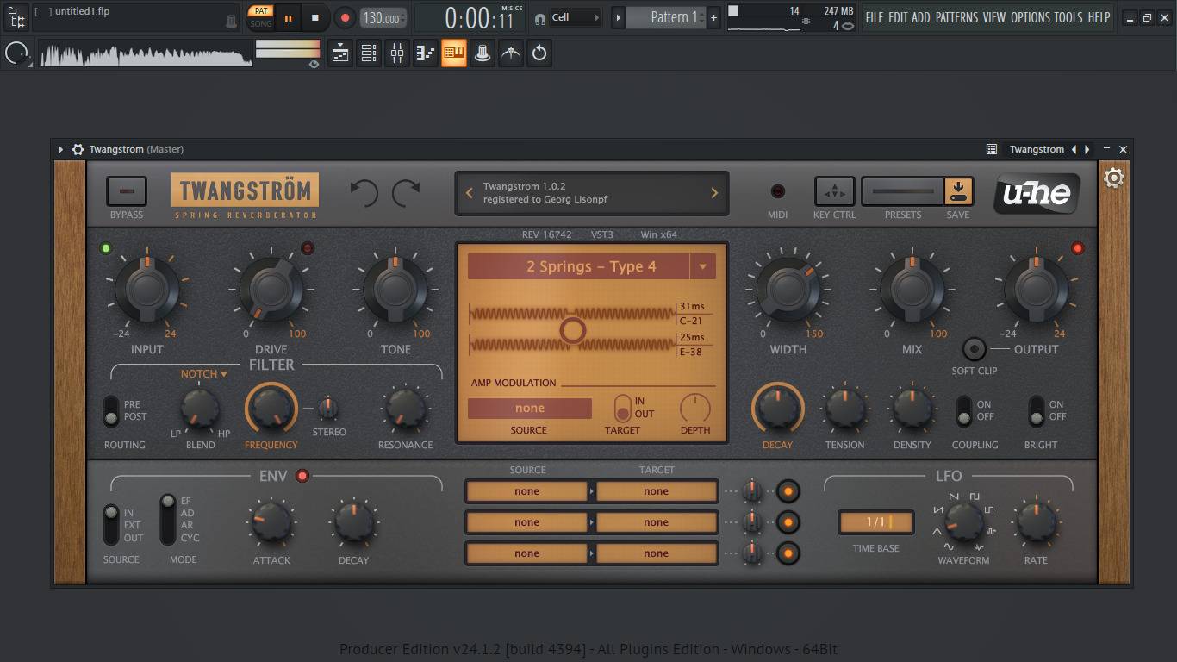The height and width of the screenshot is (662, 1177).
Task: Open the Cell snap dropdown
Action: [x=576, y=17]
